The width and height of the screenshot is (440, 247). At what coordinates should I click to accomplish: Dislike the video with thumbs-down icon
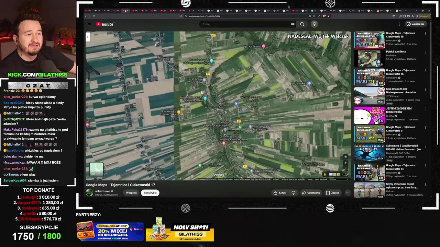point(294,193)
